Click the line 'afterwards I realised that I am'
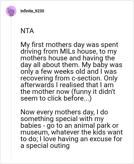 coord(67,85)
